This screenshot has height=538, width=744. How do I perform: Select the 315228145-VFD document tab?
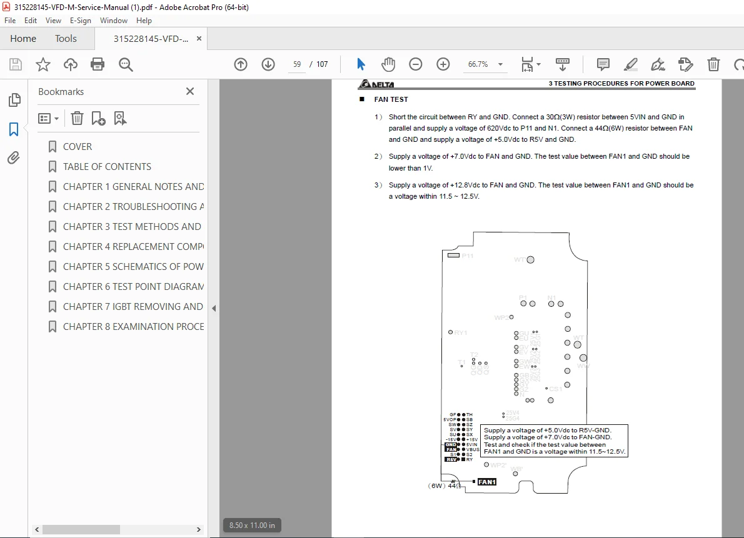[151, 39]
